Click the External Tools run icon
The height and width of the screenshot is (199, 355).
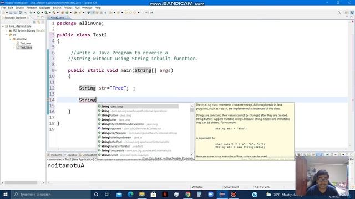54,13
